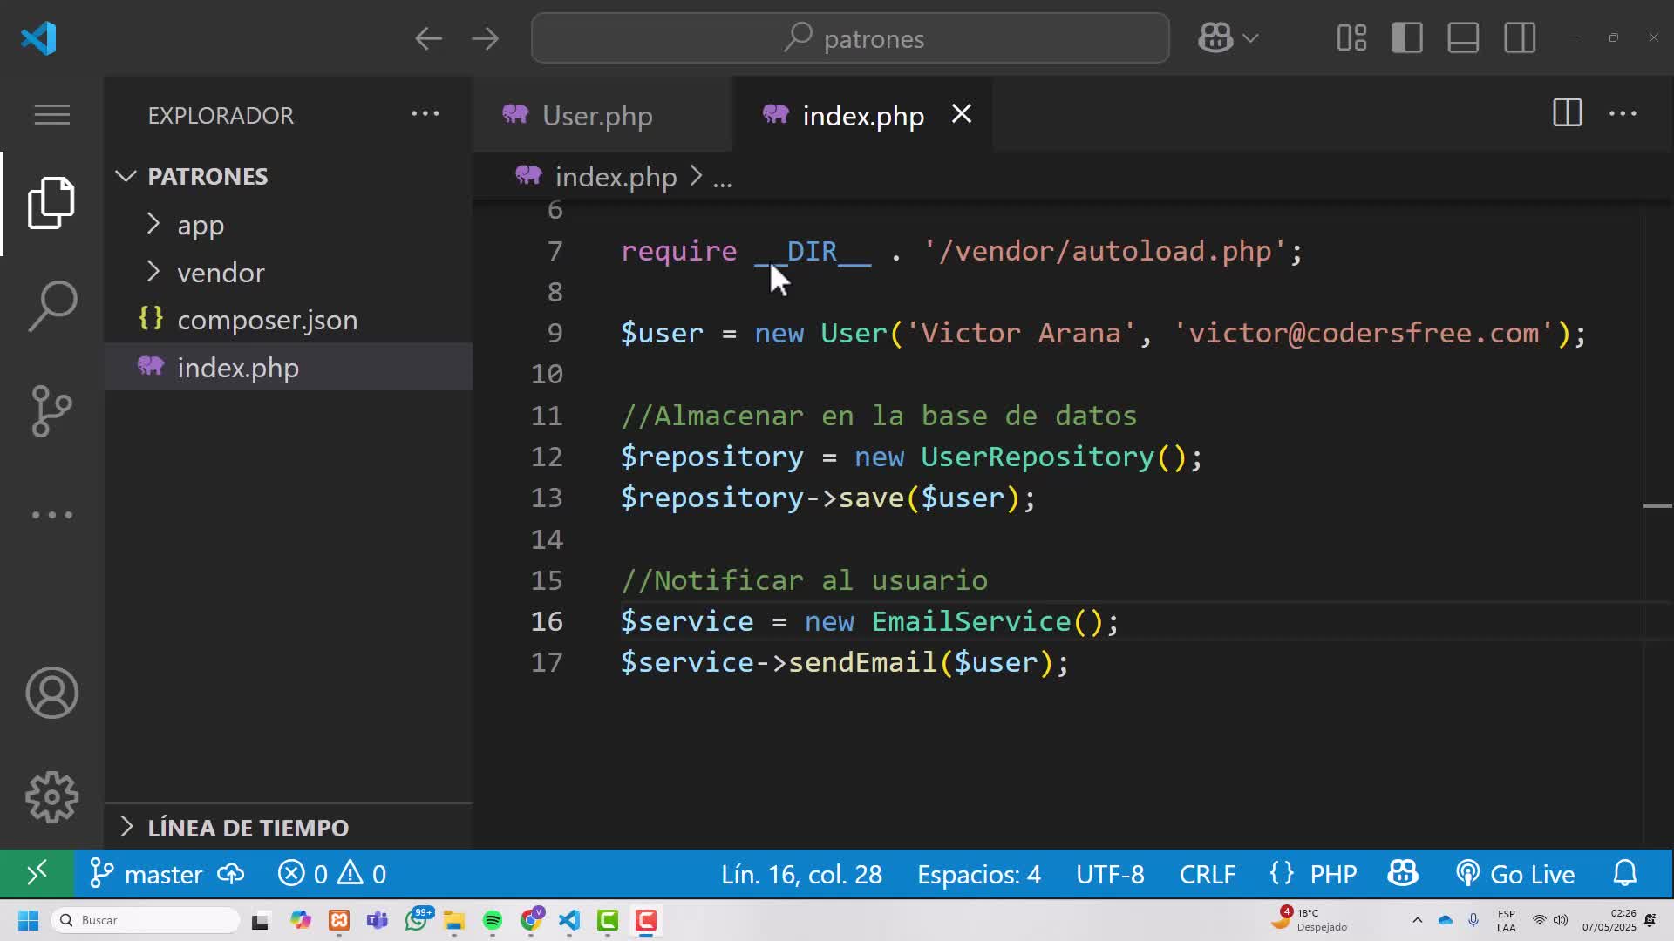Open the weather widget showing 18°C

[x=1310, y=919]
